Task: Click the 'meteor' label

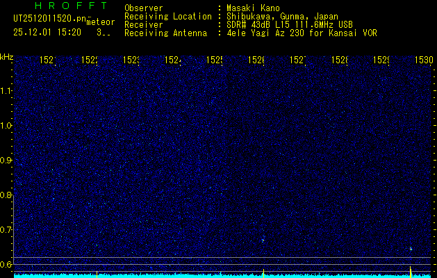Action: click(101, 22)
